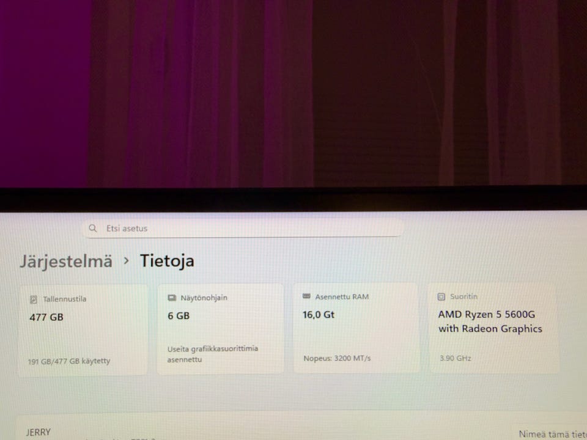Click the JERRY device name
Viewport: 587px width, 440px height.
click(38, 433)
